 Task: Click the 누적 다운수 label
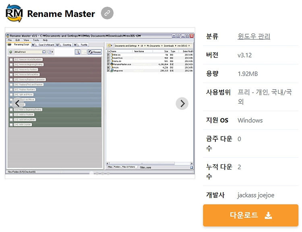coord(219,171)
